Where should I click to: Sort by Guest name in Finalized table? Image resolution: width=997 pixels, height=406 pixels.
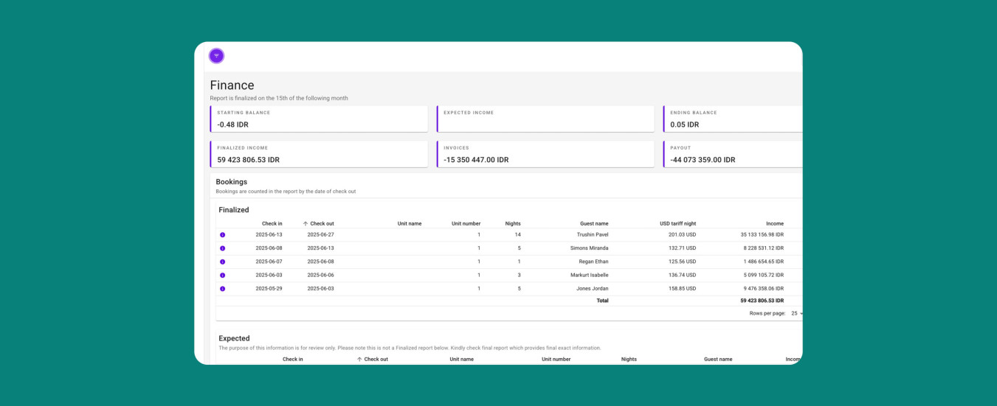tap(593, 223)
